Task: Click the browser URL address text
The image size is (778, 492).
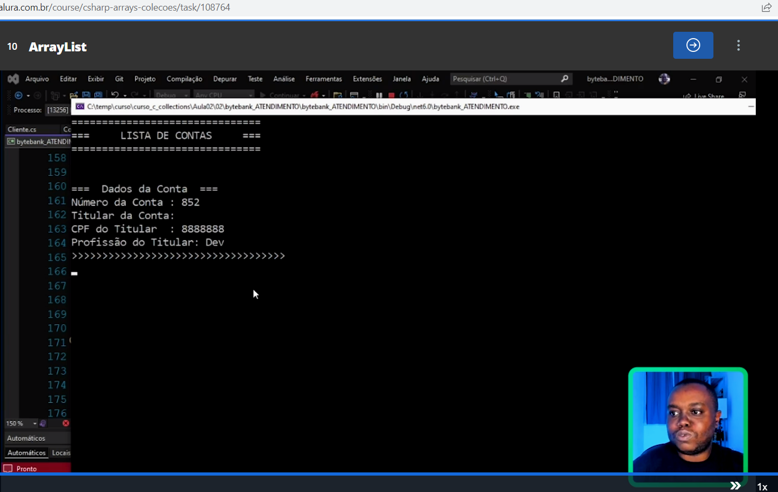Action: (115, 7)
